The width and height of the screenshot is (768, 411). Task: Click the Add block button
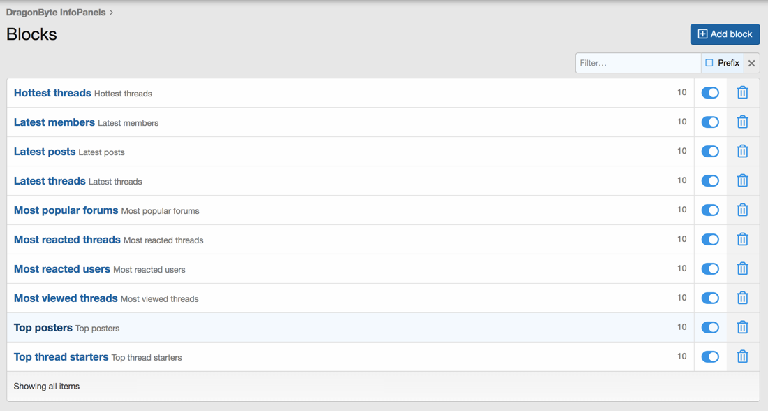pos(725,34)
